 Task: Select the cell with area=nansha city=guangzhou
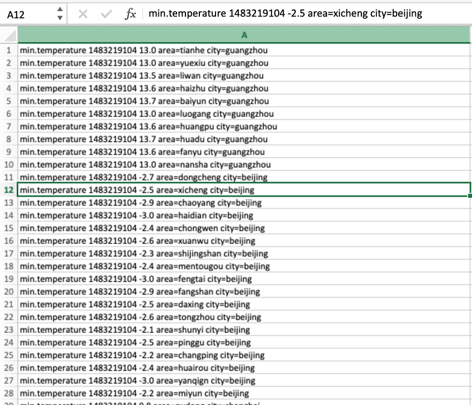pos(244,164)
